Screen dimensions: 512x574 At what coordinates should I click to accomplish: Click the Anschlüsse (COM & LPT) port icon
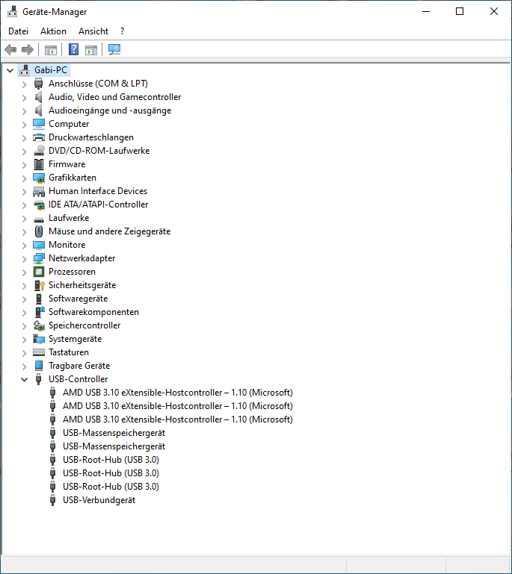38,84
